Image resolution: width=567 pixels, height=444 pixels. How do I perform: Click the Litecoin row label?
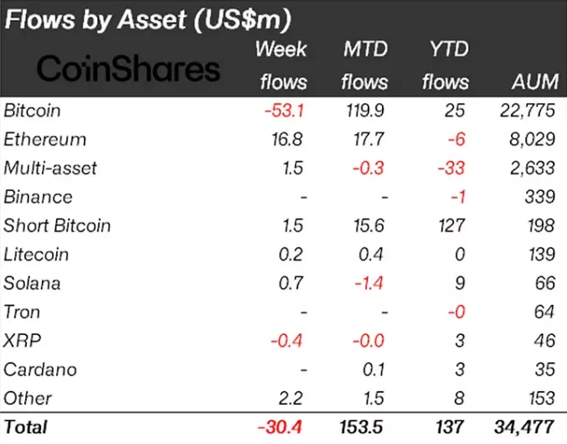tap(37, 255)
